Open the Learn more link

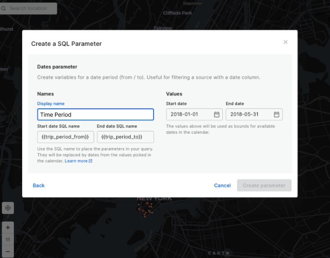[76, 161]
